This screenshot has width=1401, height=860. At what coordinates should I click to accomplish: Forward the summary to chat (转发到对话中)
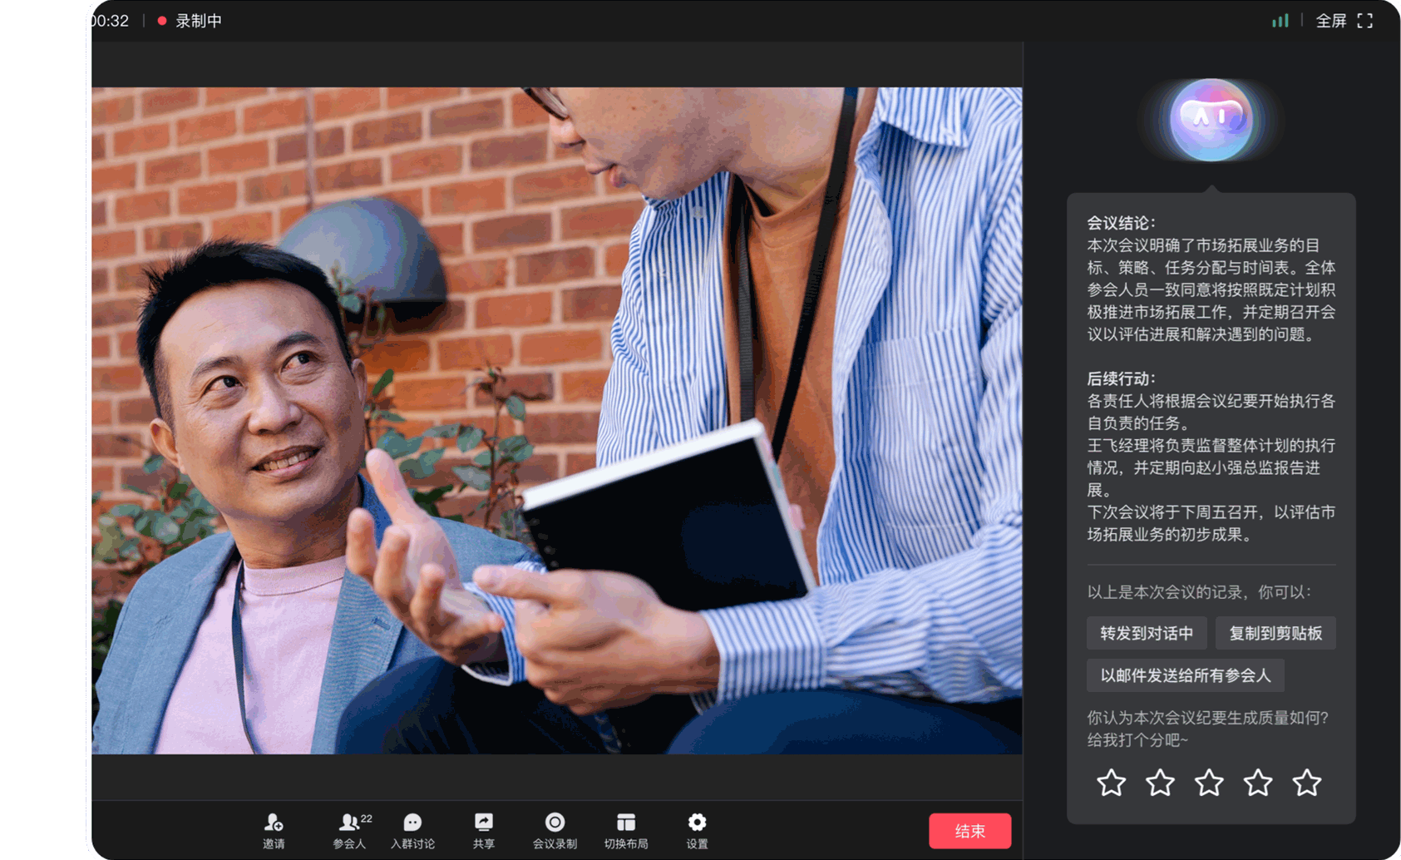1147,634
